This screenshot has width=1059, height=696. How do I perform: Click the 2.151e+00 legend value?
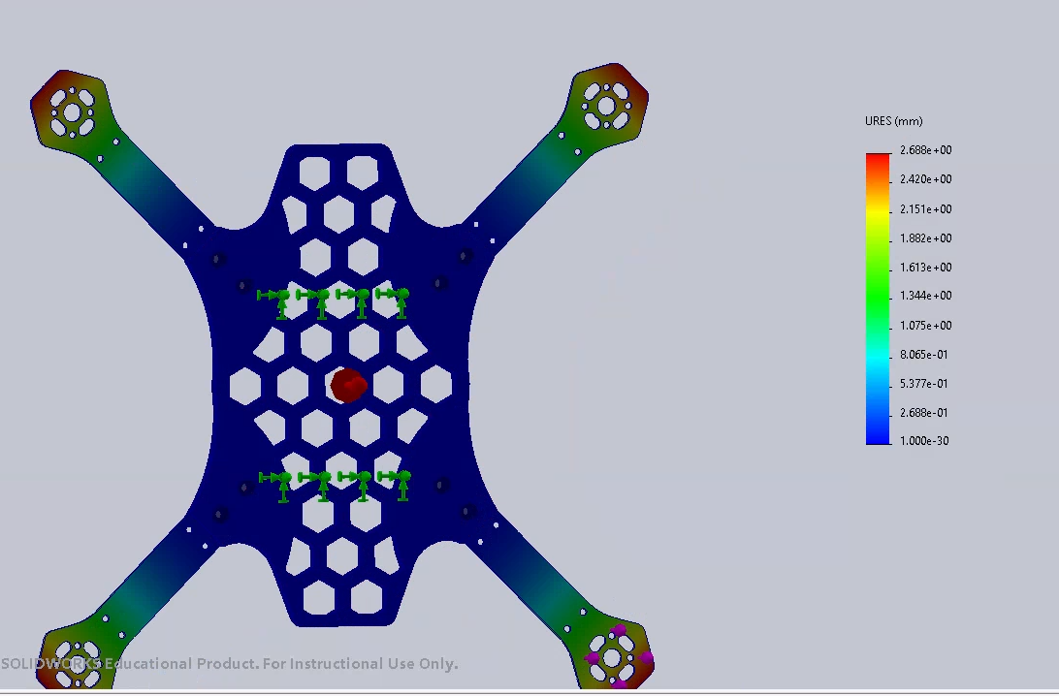(925, 209)
